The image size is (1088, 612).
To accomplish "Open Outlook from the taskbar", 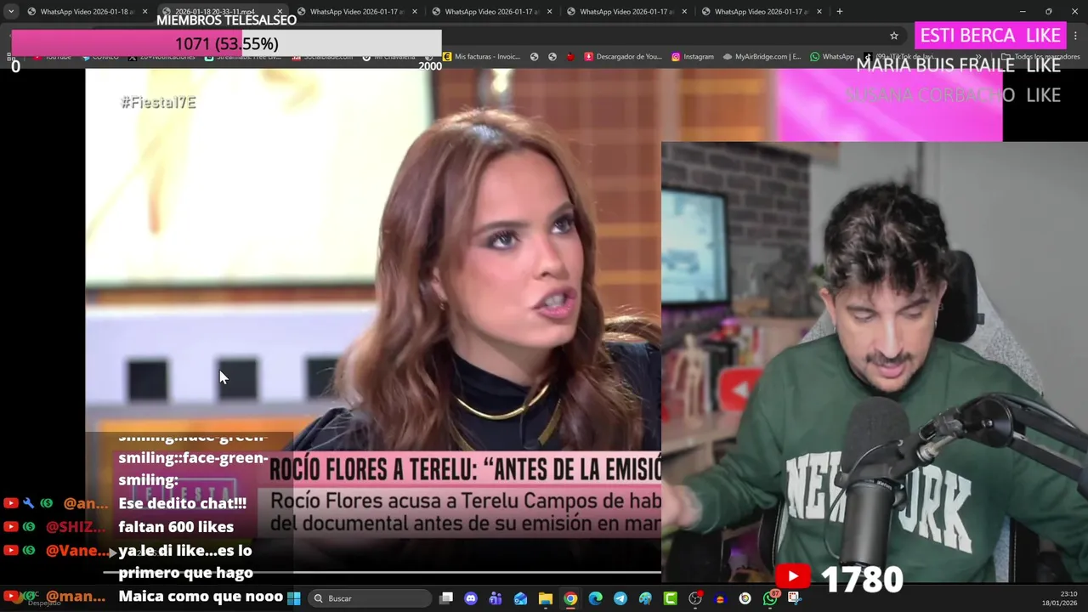I will click(x=520, y=598).
